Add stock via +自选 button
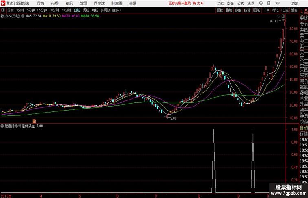This screenshot has height=198, width=308. pyautogui.click(x=285, y=10)
